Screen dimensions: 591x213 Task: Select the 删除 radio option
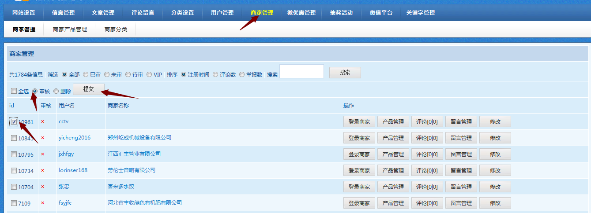pos(56,91)
